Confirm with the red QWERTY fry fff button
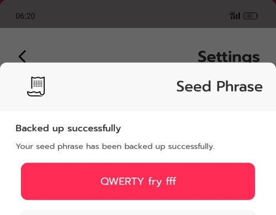This screenshot has width=276, height=215. 138,181
